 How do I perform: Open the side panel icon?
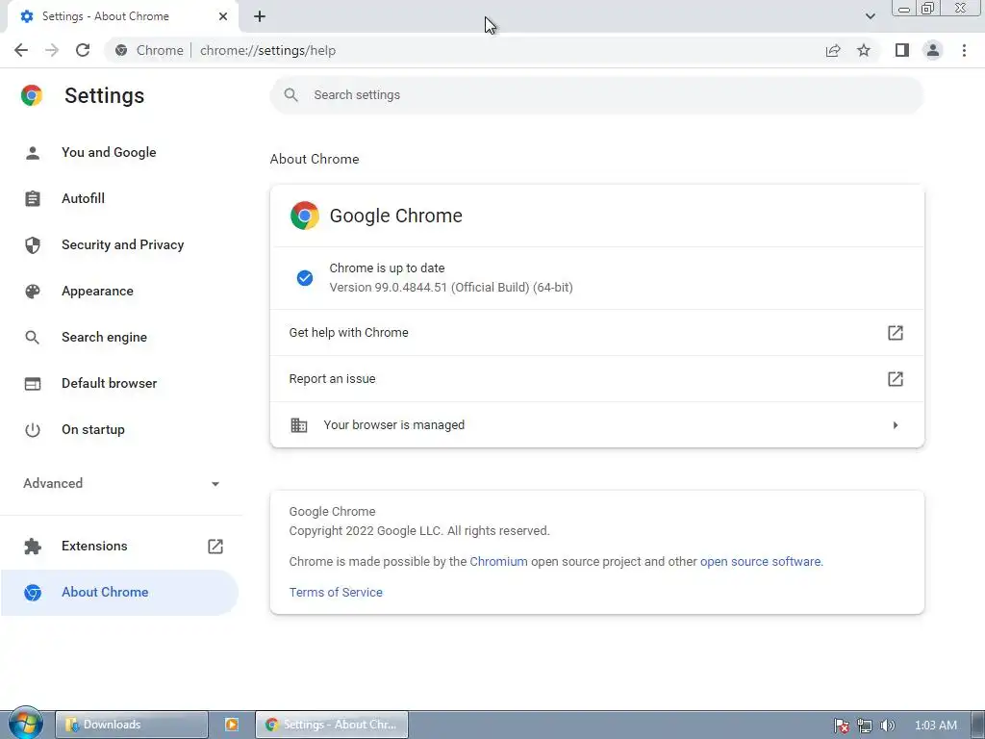[902, 50]
